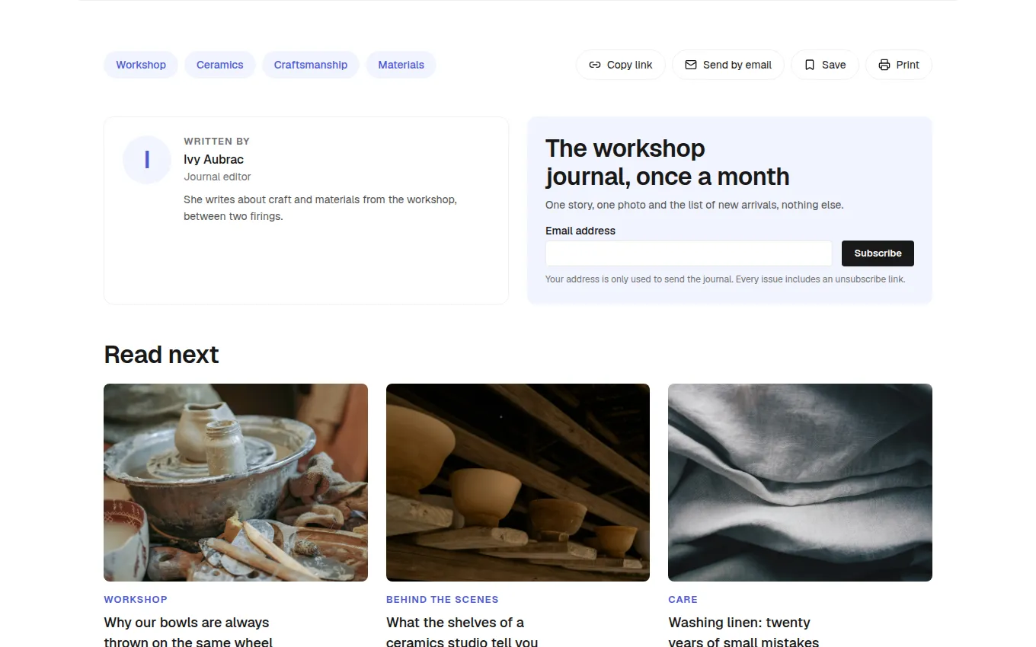
Task: Focus the Email address input field
Action: pos(689,253)
